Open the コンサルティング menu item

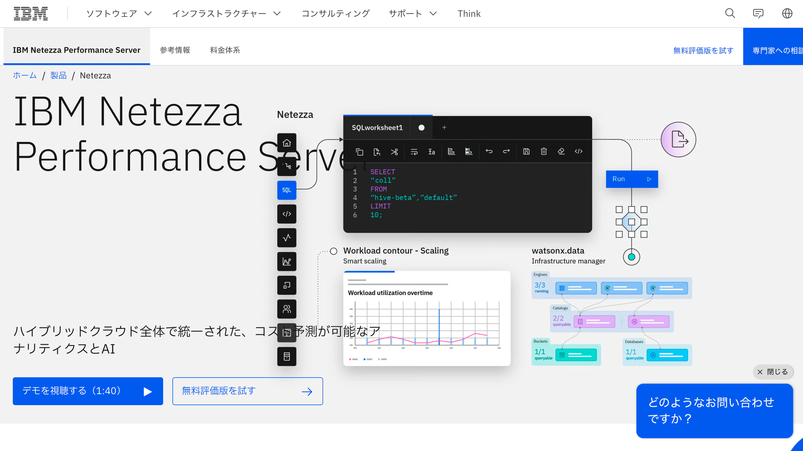335,13
